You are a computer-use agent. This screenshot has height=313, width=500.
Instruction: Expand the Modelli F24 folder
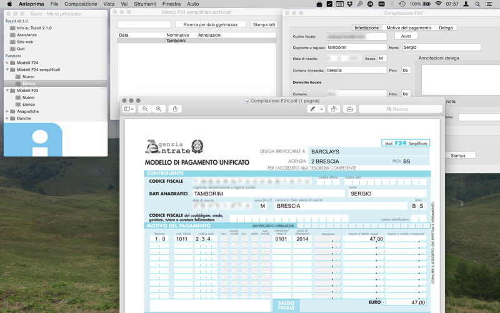click(7, 63)
